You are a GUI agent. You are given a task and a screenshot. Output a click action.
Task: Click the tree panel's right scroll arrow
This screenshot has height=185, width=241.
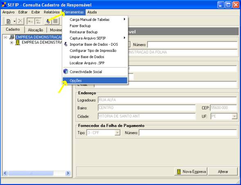pyautogui.click(x=68, y=173)
